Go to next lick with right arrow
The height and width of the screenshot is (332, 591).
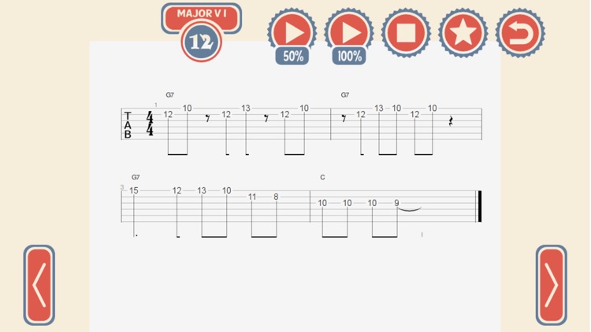pyautogui.click(x=552, y=286)
